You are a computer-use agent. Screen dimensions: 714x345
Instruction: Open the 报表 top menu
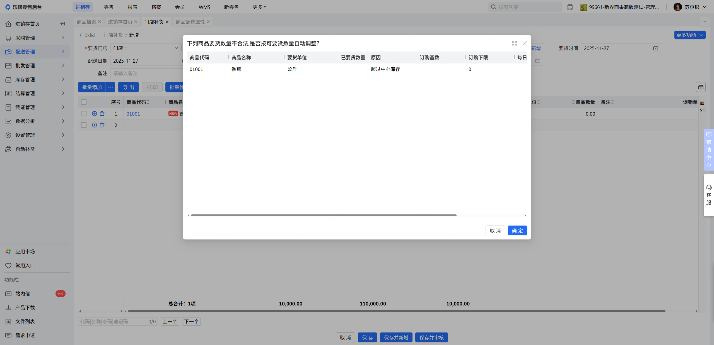(132, 7)
